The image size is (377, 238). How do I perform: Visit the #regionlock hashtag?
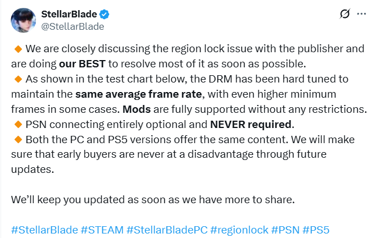coord(239,230)
